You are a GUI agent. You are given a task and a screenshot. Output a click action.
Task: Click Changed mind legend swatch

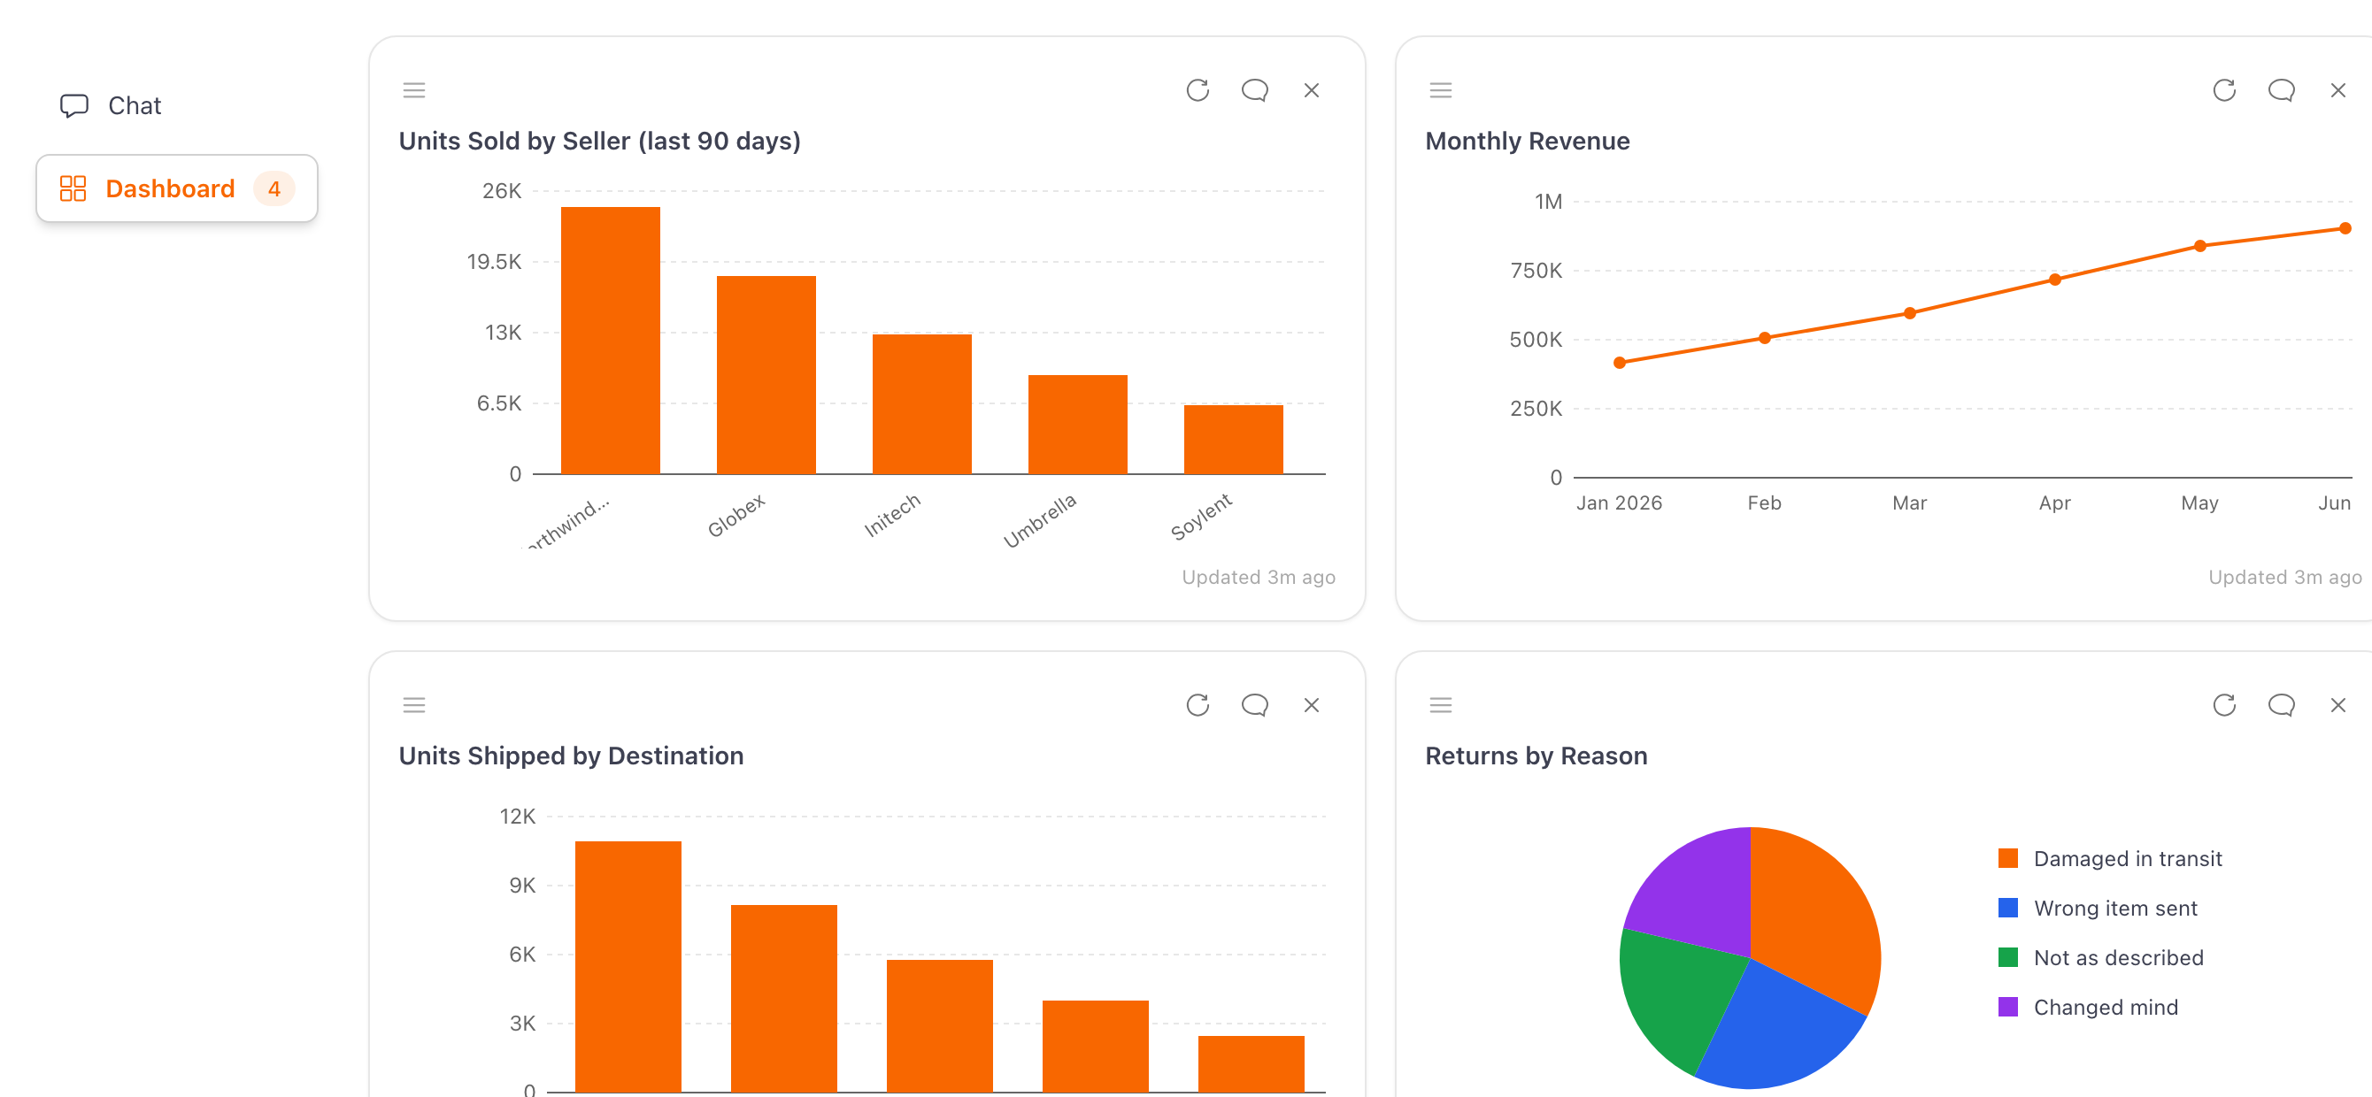pyautogui.click(x=2008, y=1008)
